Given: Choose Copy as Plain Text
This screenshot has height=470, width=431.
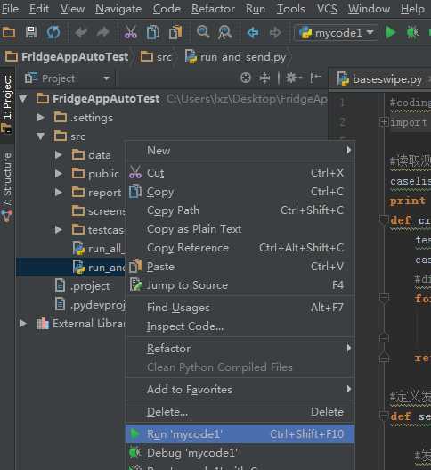Looking at the screenshot, I should click(x=240, y=229).
